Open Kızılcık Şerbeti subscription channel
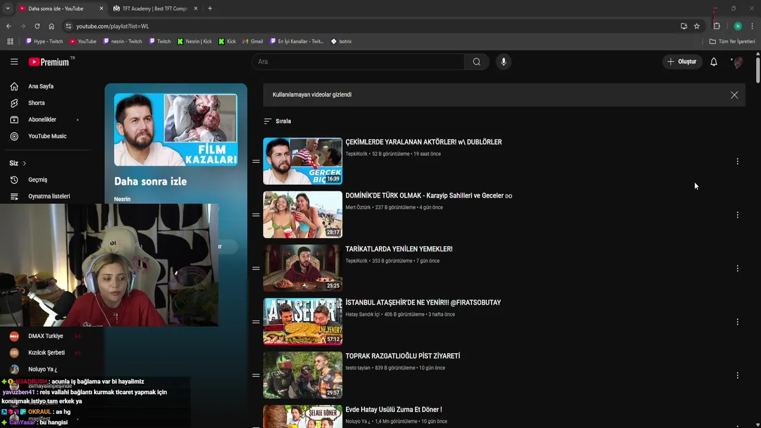Image resolution: width=761 pixels, height=428 pixels. pyautogui.click(x=48, y=353)
